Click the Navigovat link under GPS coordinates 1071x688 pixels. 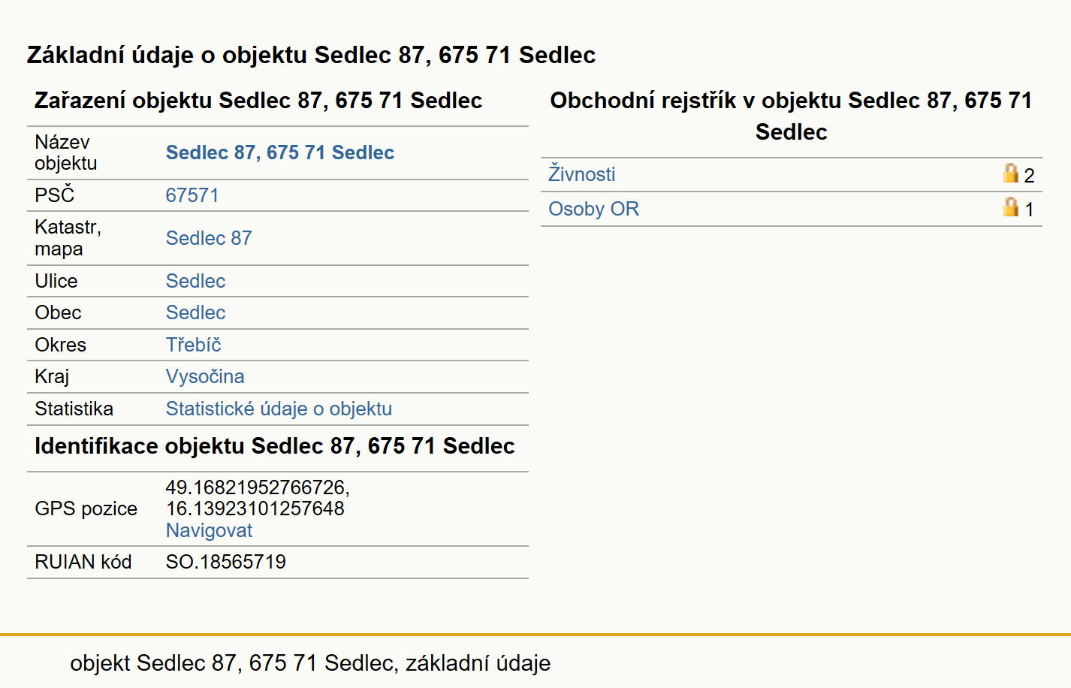[x=209, y=530]
